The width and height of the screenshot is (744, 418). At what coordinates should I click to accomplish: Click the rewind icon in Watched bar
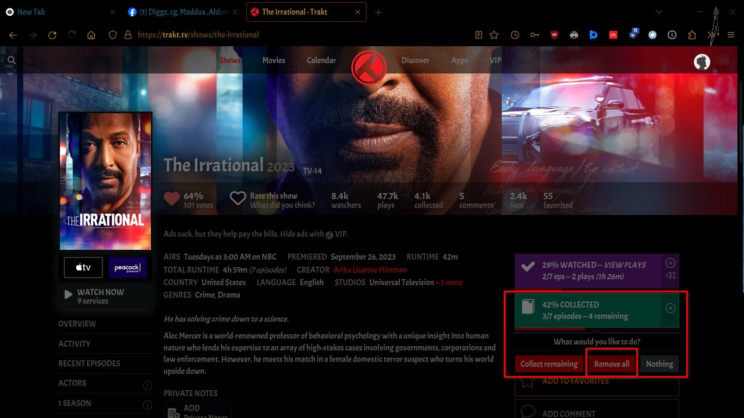[x=670, y=275]
